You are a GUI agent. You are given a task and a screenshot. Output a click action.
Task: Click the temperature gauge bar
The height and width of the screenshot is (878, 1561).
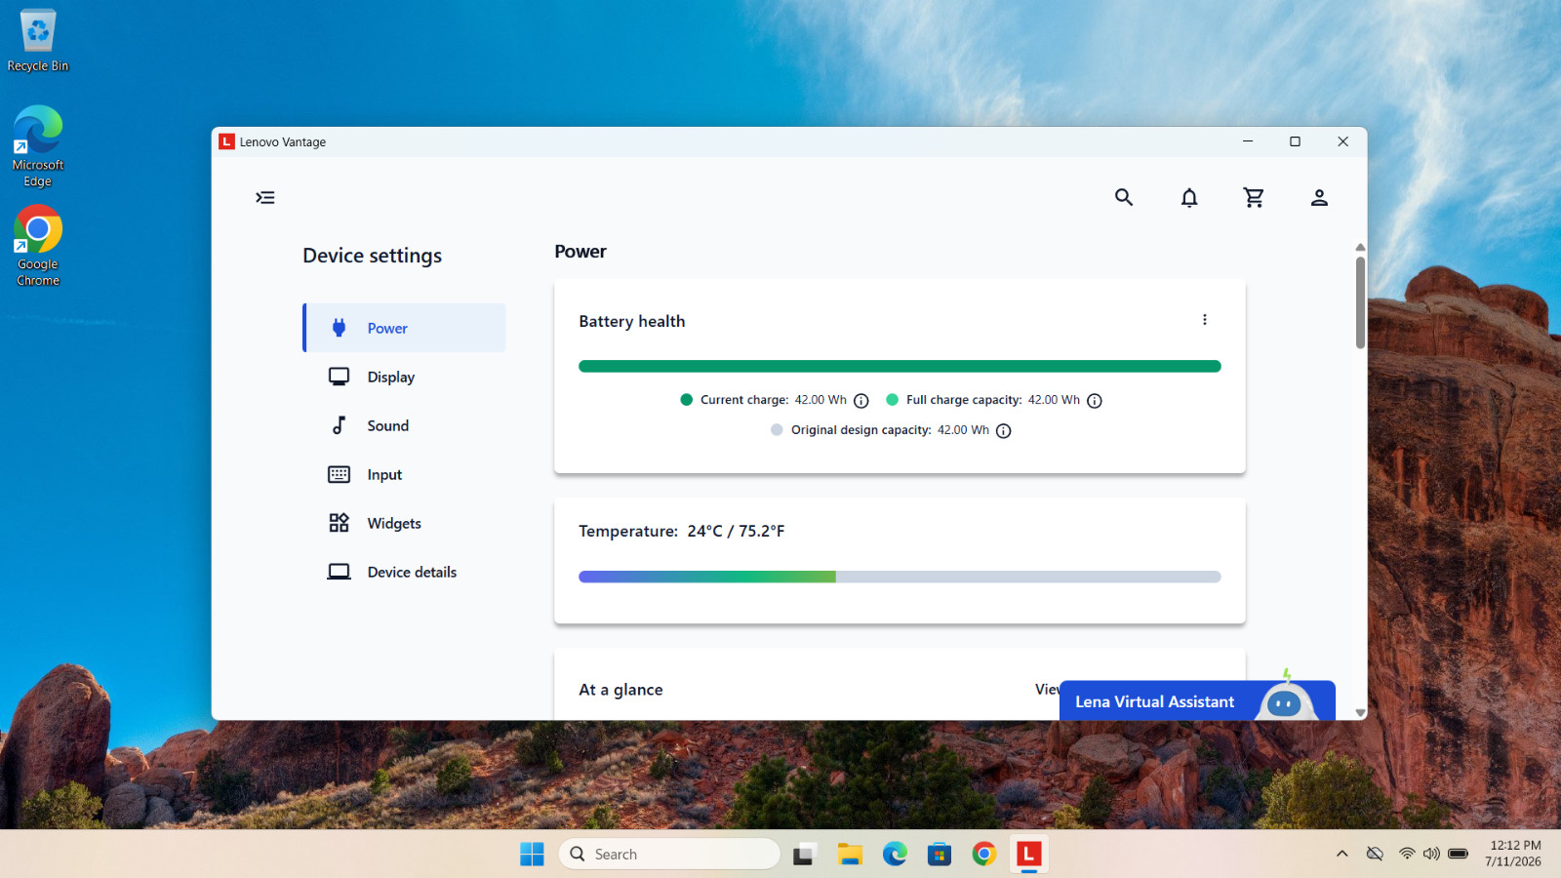pos(900,577)
